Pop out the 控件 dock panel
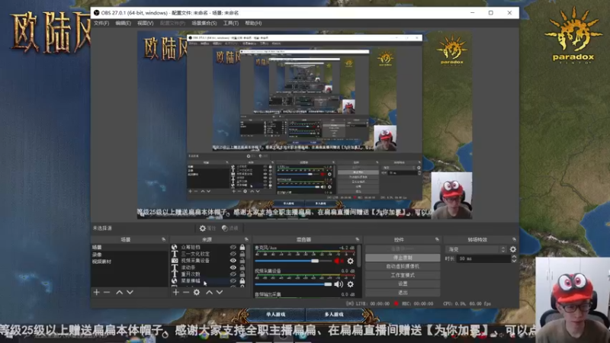The height and width of the screenshot is (343, 610). click(437, 239)
